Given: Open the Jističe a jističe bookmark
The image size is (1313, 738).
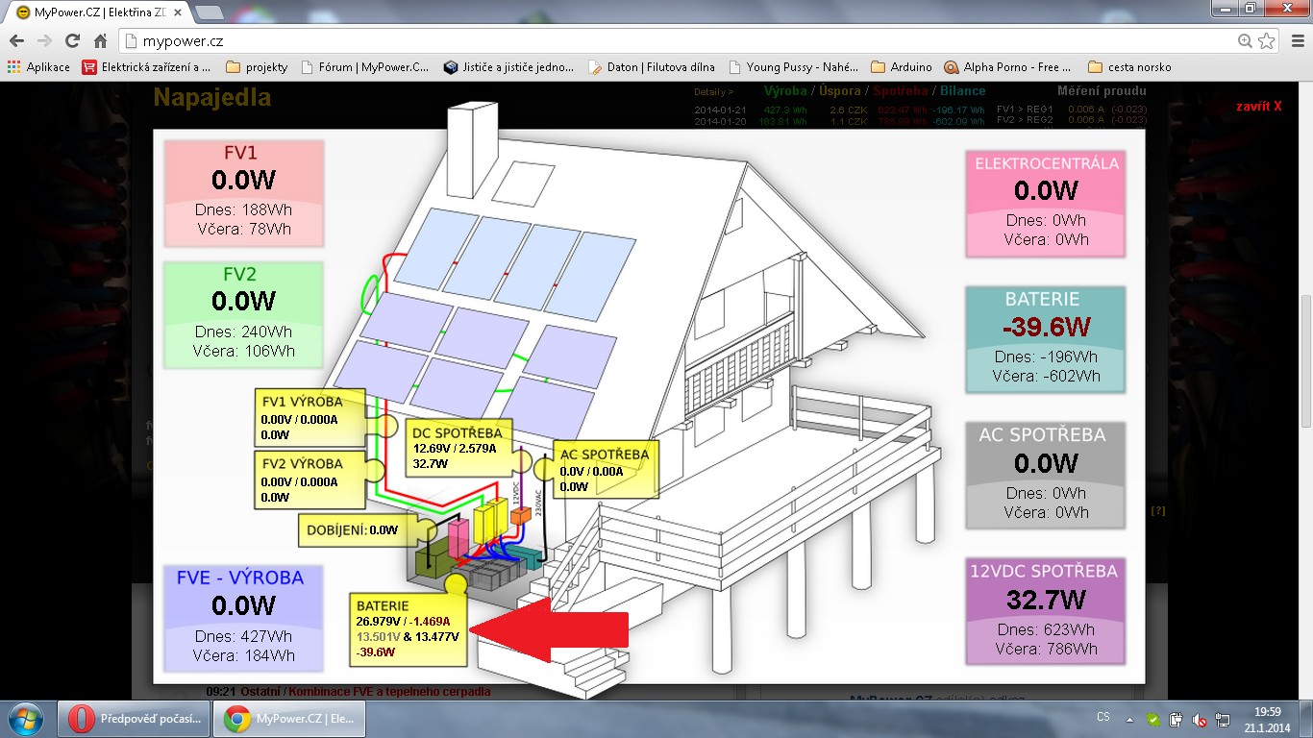Looking at the screenshot, I should [508, 67].
